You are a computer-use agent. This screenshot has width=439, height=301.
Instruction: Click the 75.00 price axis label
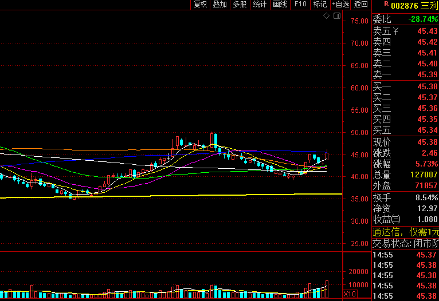click(359, 21)
